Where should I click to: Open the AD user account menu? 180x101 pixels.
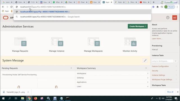(175, 18)
